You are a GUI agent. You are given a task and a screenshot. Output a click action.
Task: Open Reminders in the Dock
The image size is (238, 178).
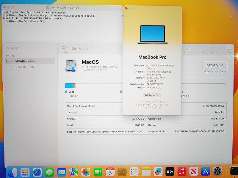[134, 172]
